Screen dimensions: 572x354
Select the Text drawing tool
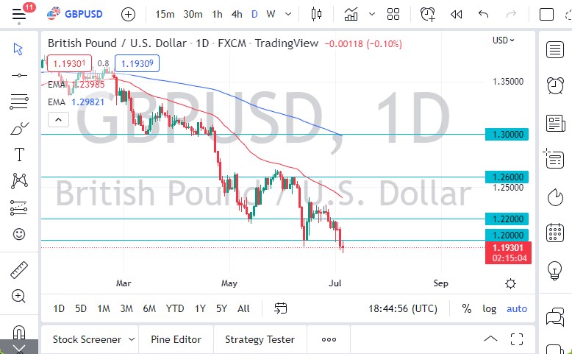point(19,155)
